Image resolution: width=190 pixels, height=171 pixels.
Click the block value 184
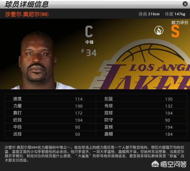coord(169,134)
